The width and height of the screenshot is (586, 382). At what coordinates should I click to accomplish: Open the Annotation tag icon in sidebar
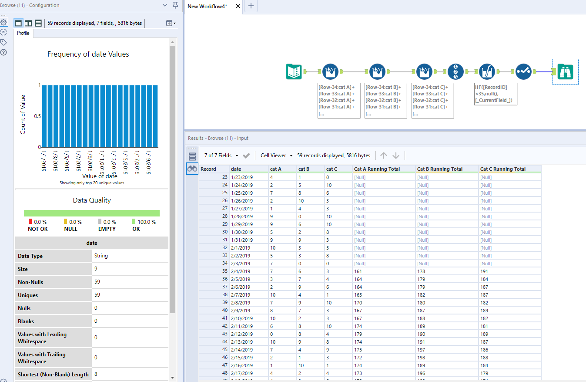[3, 42]
